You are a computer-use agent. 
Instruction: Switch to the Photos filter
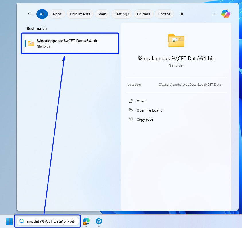pyautogui.click(x=164, y=14)
